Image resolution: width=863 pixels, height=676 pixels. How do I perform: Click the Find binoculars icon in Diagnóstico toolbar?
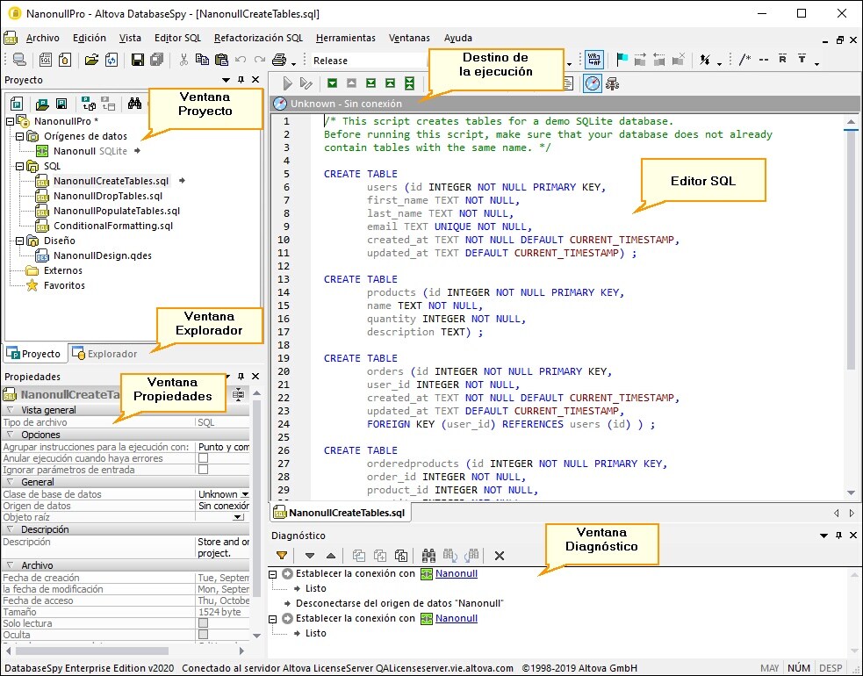click(x=428, y=556)
